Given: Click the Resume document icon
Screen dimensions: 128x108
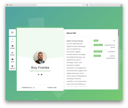Looking at the screenshot, I should tap(13, 46).
